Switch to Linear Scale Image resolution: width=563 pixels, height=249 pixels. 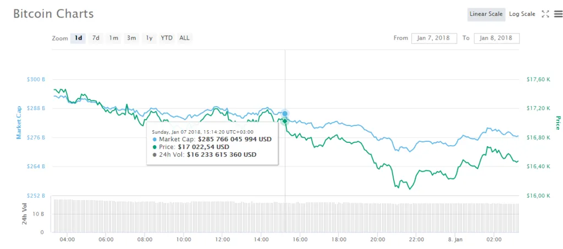point(486,14)
